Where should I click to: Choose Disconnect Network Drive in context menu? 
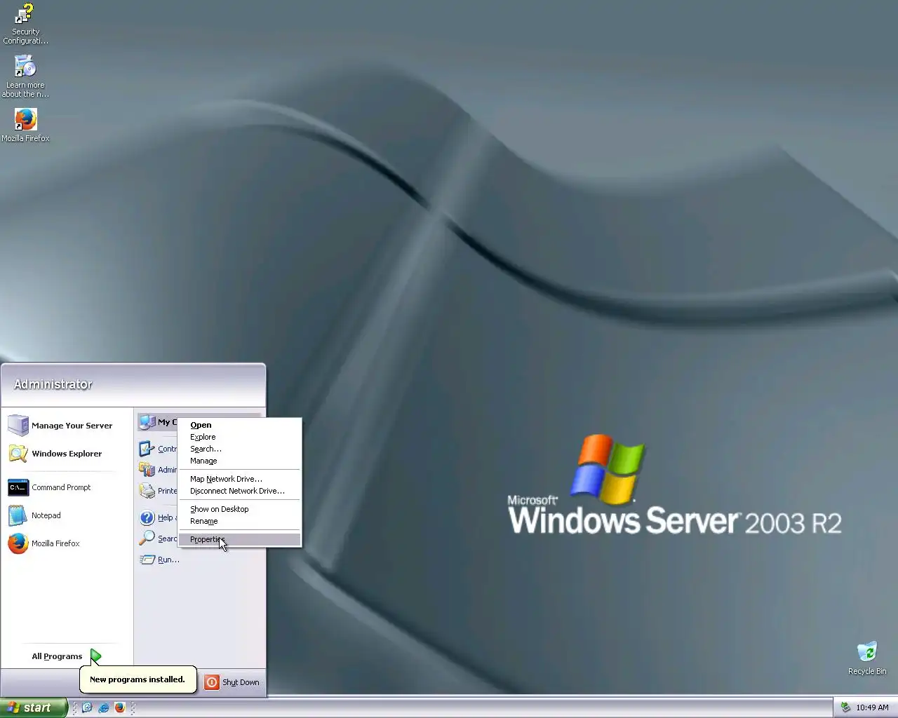point(239,491)
